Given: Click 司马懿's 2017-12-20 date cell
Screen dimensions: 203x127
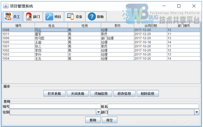Looking at the screenshot, I should pos(151,38).
